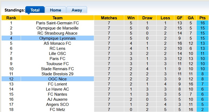Viewport: 209px width, 112px height.
Task: Open Olympique de Marseille team page
Action: tap(58, 28)
